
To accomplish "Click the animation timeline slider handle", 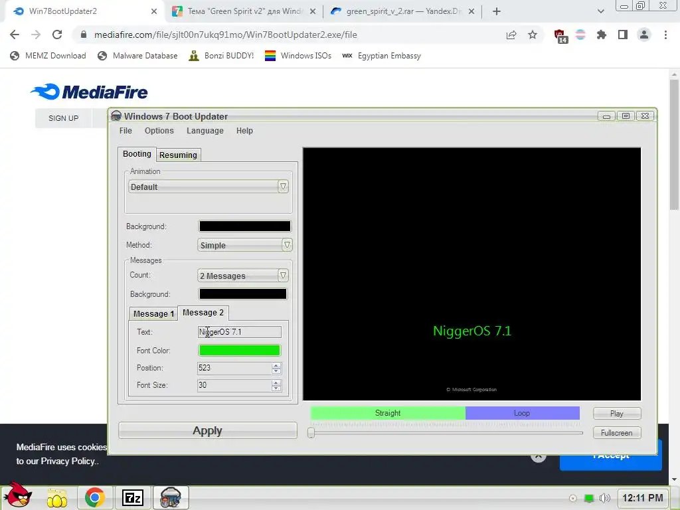I will pos(311,433).
